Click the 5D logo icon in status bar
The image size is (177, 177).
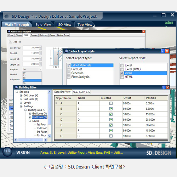tap(7, 152)
